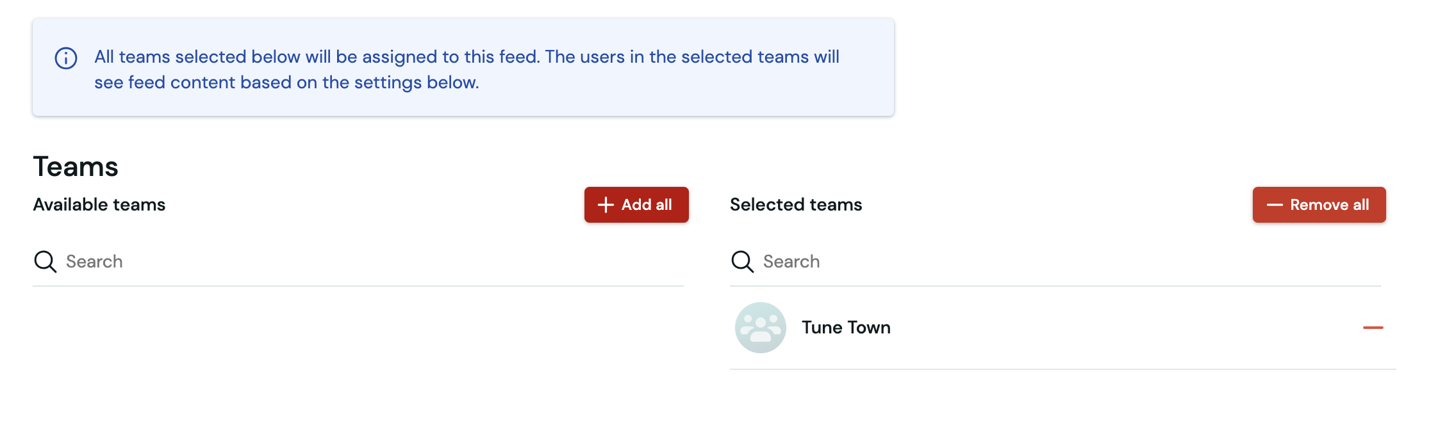Click the magnifier icon under Available teams
This screenshot has height=439, width=1447.
click(x=45, y=261)
